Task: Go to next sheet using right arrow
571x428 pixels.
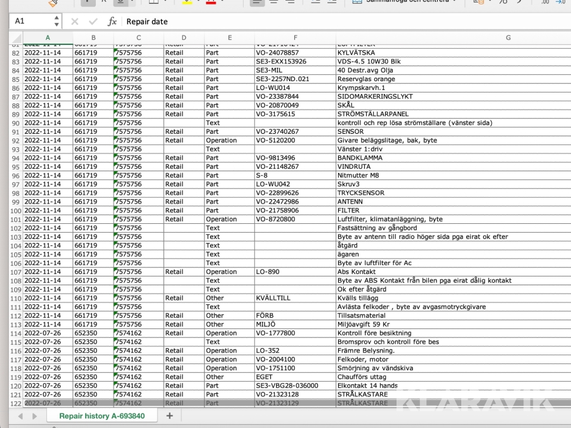Action: point(34,416)
